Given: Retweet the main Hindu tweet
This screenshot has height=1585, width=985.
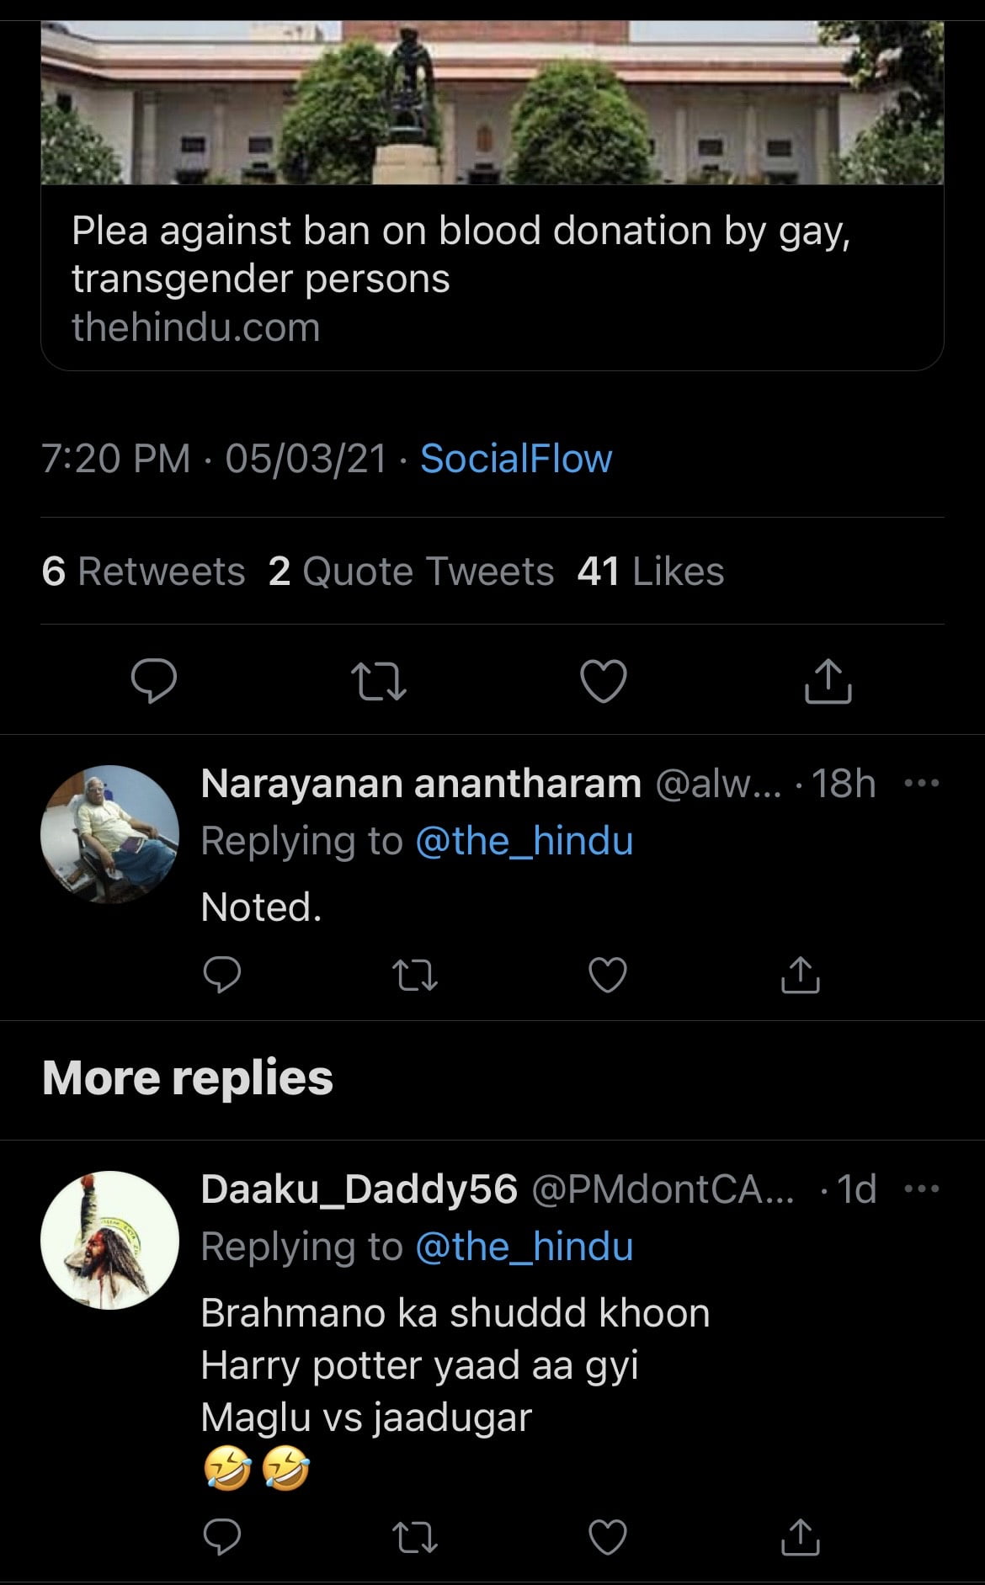Looking at the screenshot, I should 378,681.
